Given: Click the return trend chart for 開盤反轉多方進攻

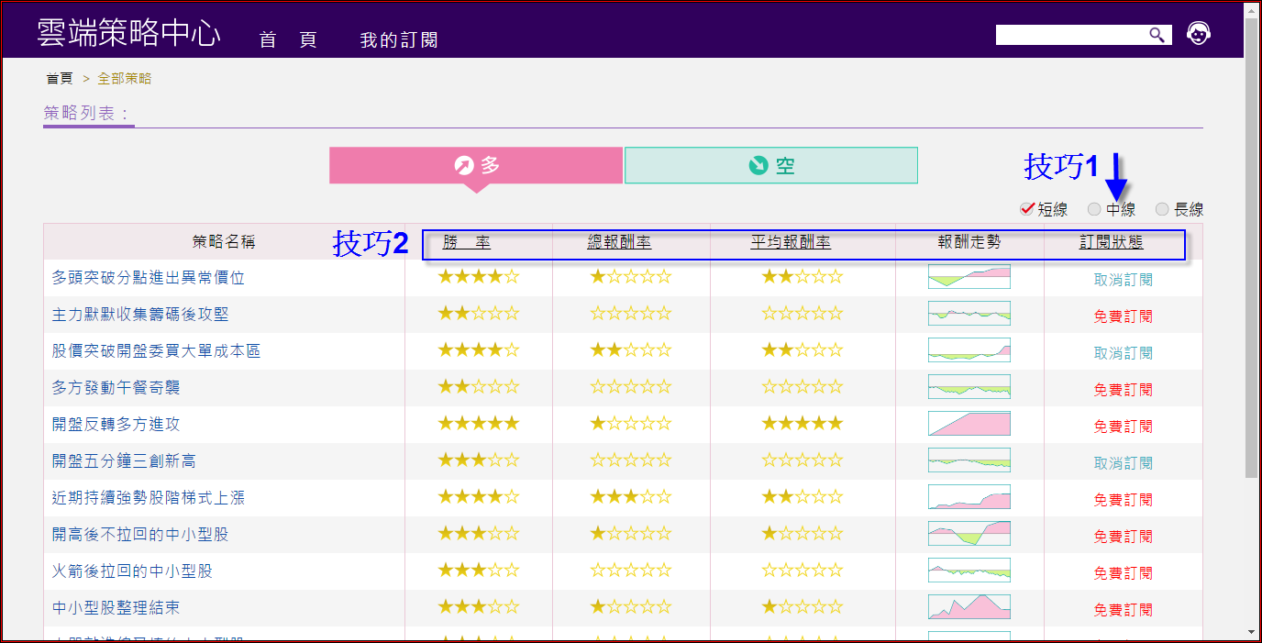Looking at the screenshot, I should [969, 424].
